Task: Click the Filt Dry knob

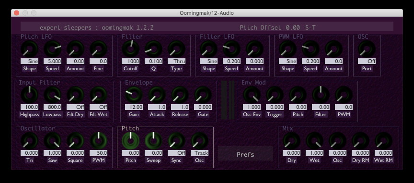Action: [76, 95]
